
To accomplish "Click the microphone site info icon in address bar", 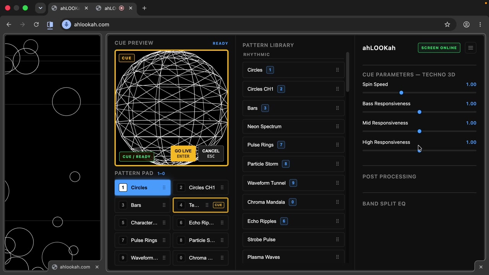I will (66, 24).
